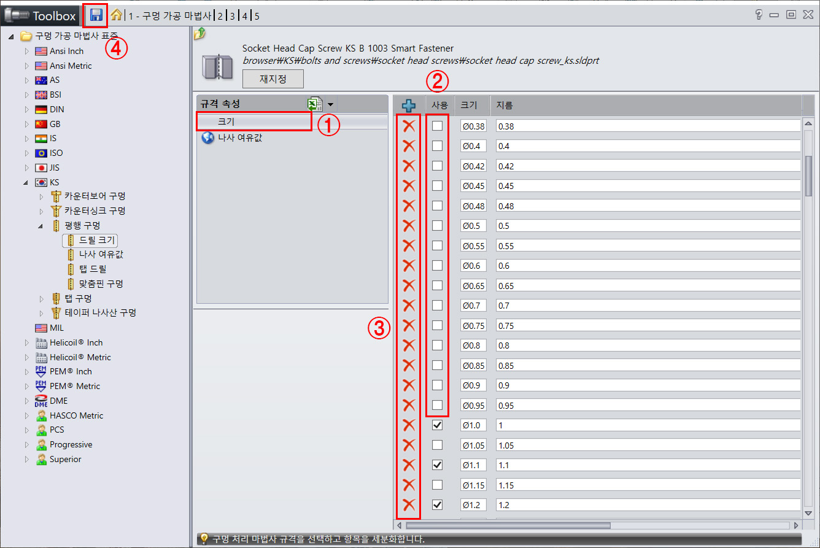
Task: Save Toolbox settings with the floppy disk icon
Action: click(x=96, y=15)
